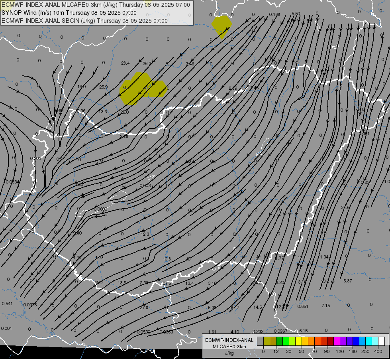The image size is (390, 359).
Task: Click the legend unit label J/kg
Action: click(229, 353)
